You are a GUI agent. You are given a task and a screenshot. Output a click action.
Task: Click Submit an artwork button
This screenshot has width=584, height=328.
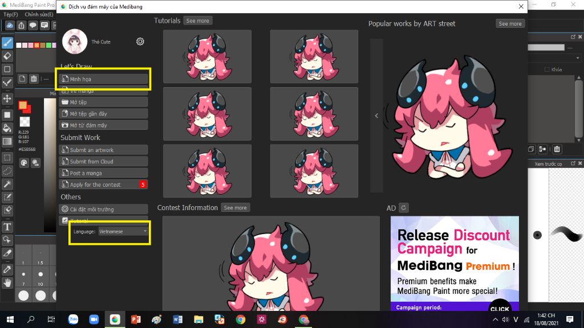(x=104, y=150)
